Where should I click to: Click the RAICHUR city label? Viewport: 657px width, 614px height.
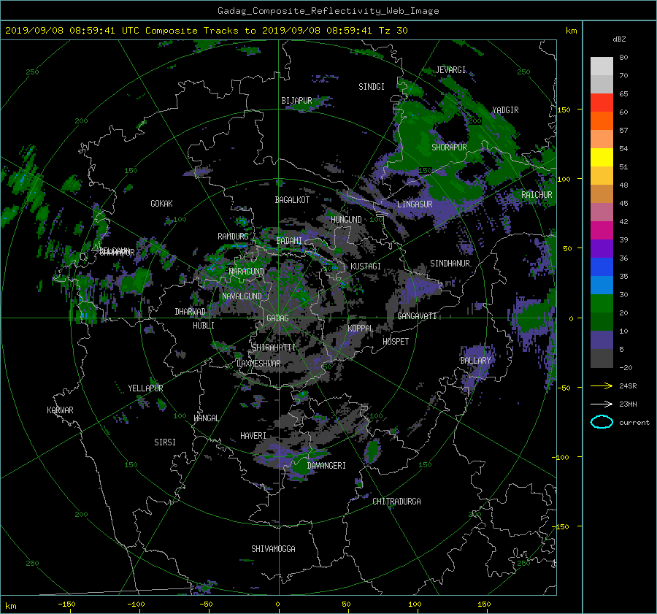click(x=537, y=194)
